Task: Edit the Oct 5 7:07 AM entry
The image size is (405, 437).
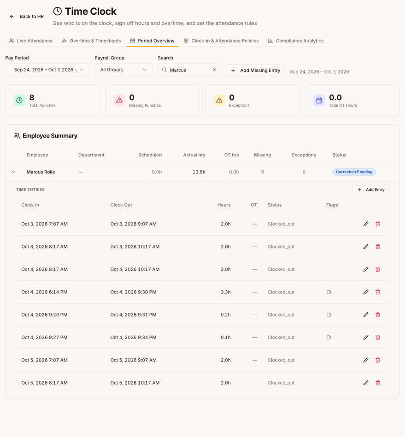Action: (366, 360)
